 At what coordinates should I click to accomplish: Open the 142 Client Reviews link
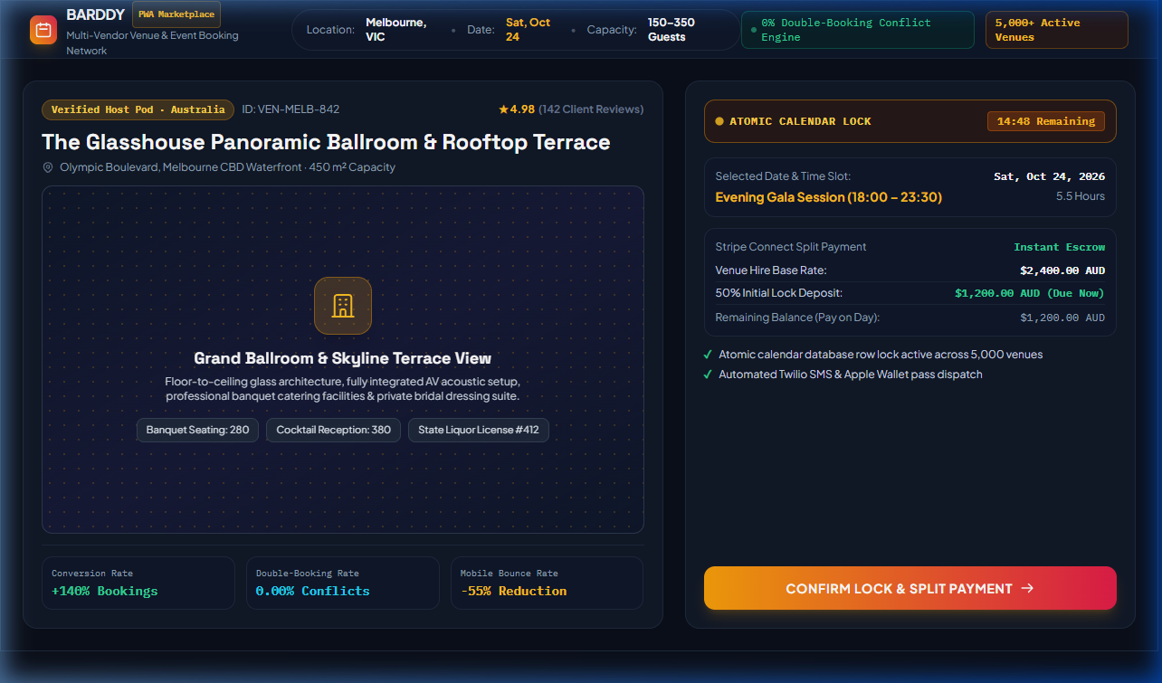591,109
